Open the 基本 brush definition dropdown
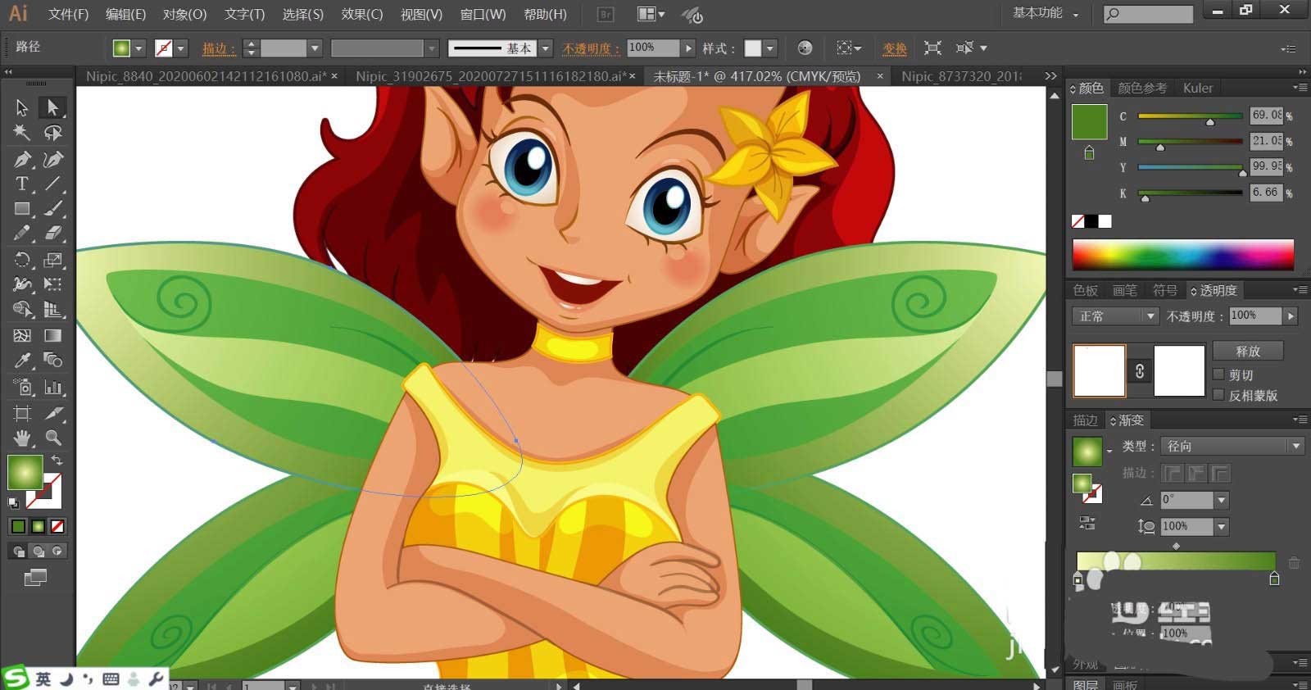Viewport: 1311px width, 690px height. click(546, 48)
